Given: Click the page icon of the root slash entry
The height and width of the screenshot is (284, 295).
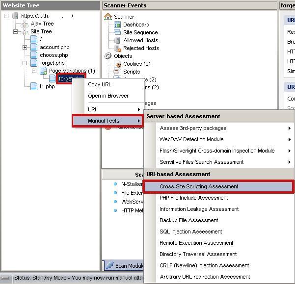Looking at the screenshot, I should [x=34, y=39].
